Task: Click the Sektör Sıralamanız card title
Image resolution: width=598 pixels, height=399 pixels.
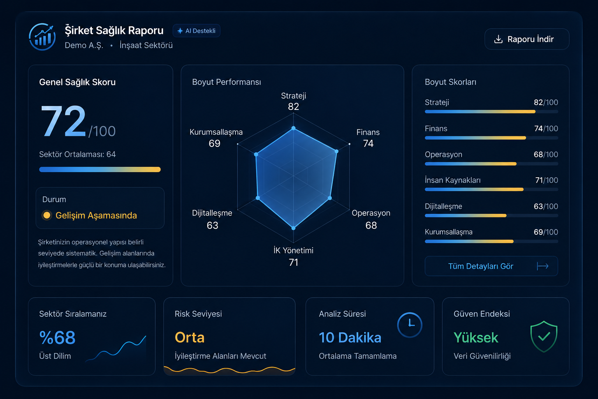Action: tap(73, 314)
